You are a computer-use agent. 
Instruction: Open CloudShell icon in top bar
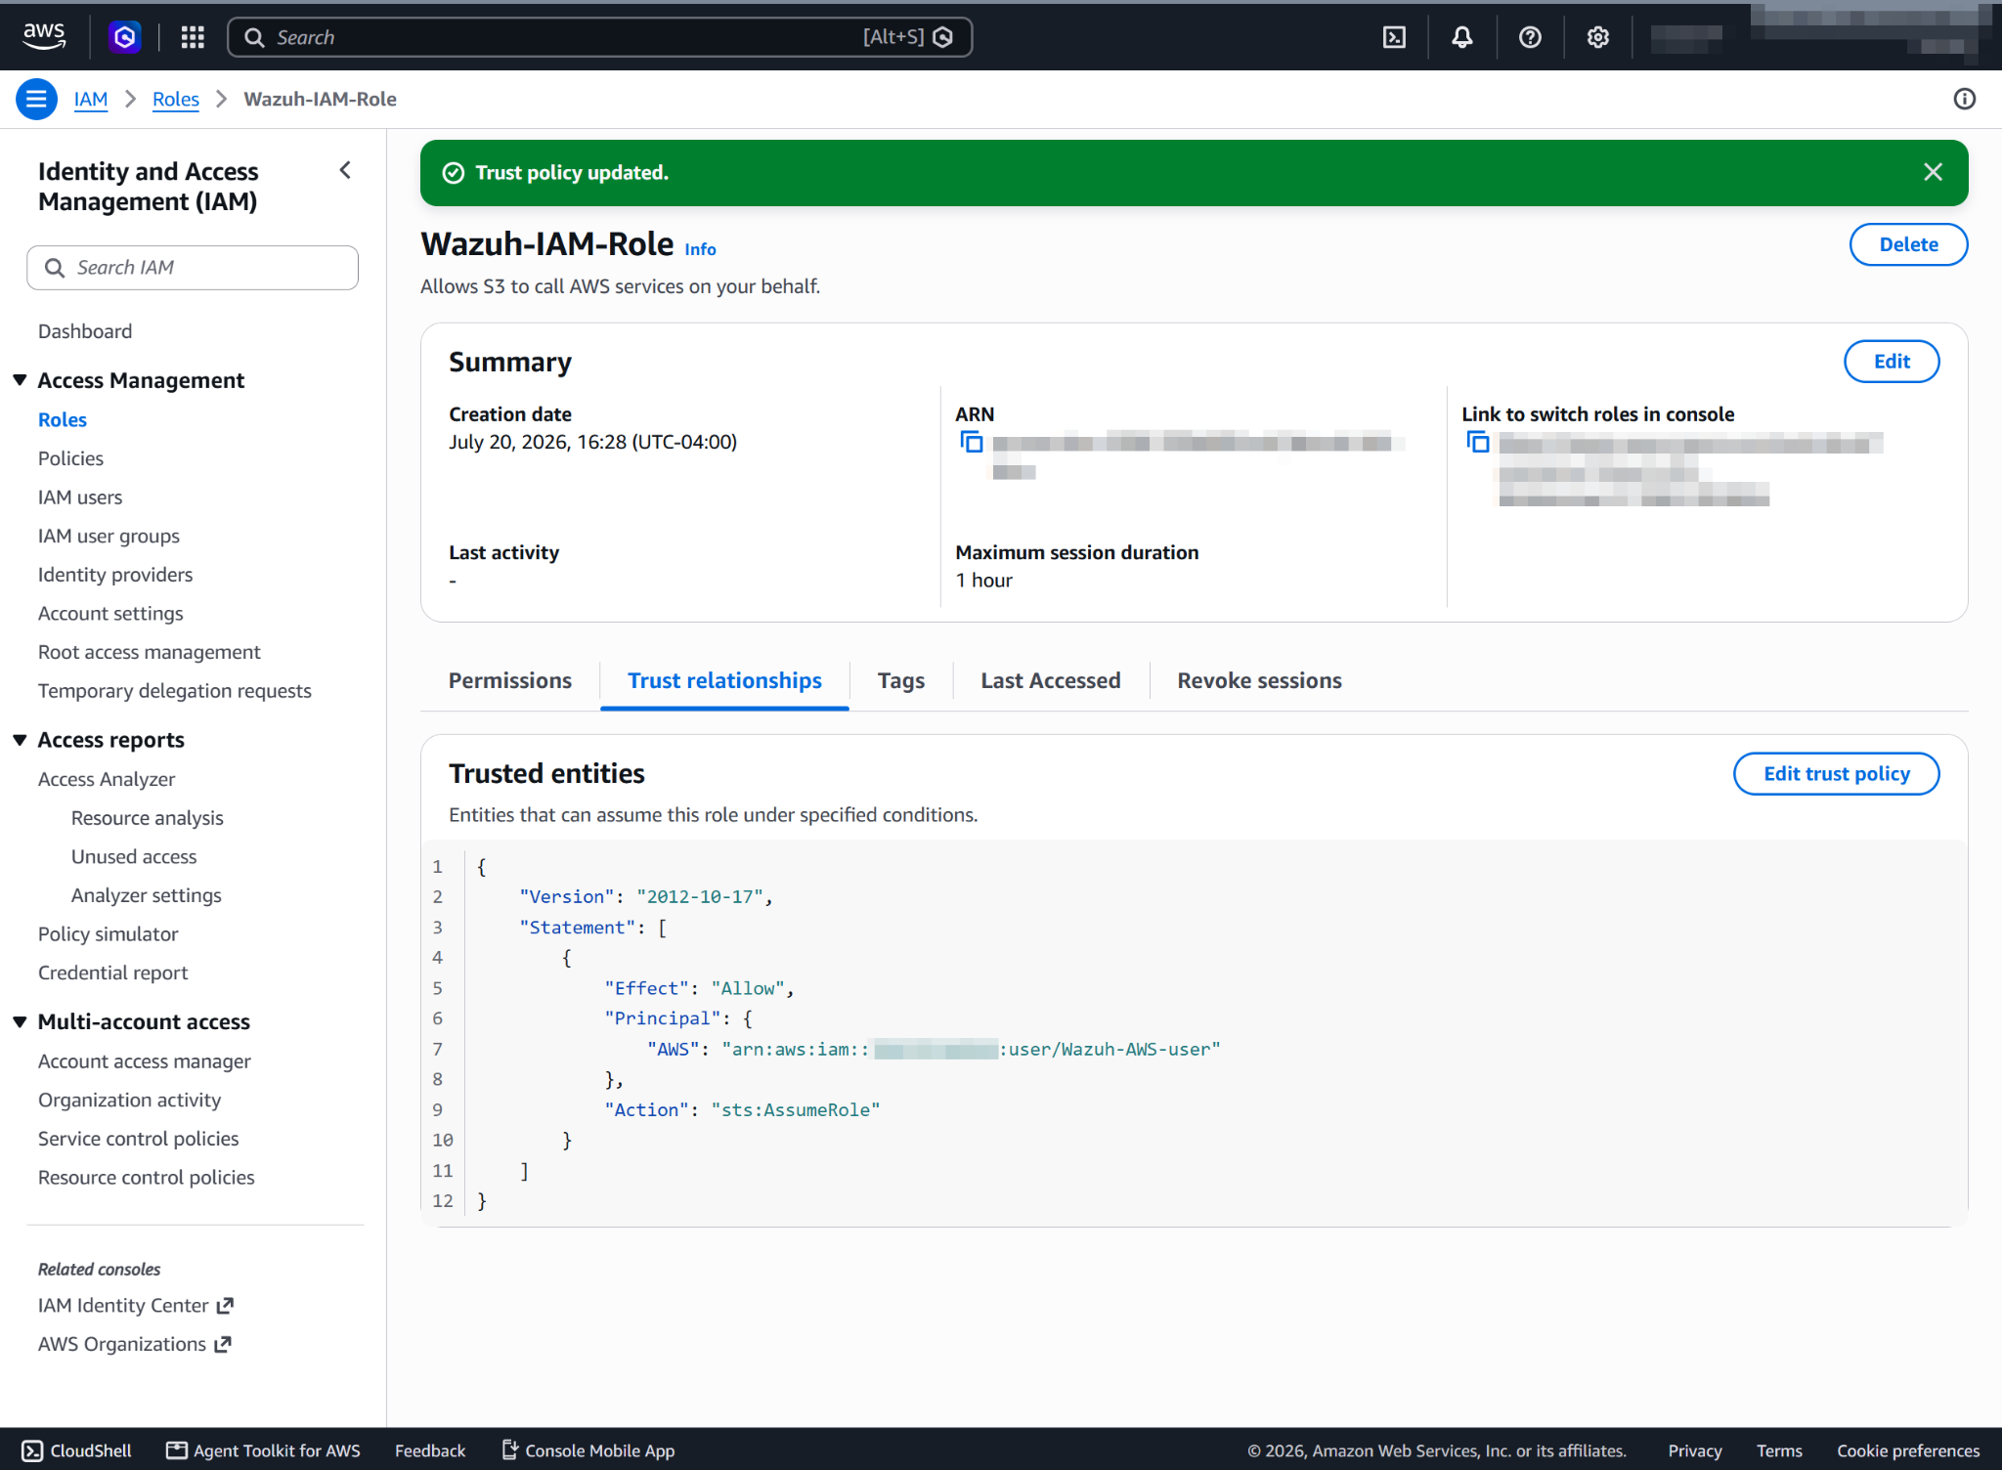(x=1394, y=37)
